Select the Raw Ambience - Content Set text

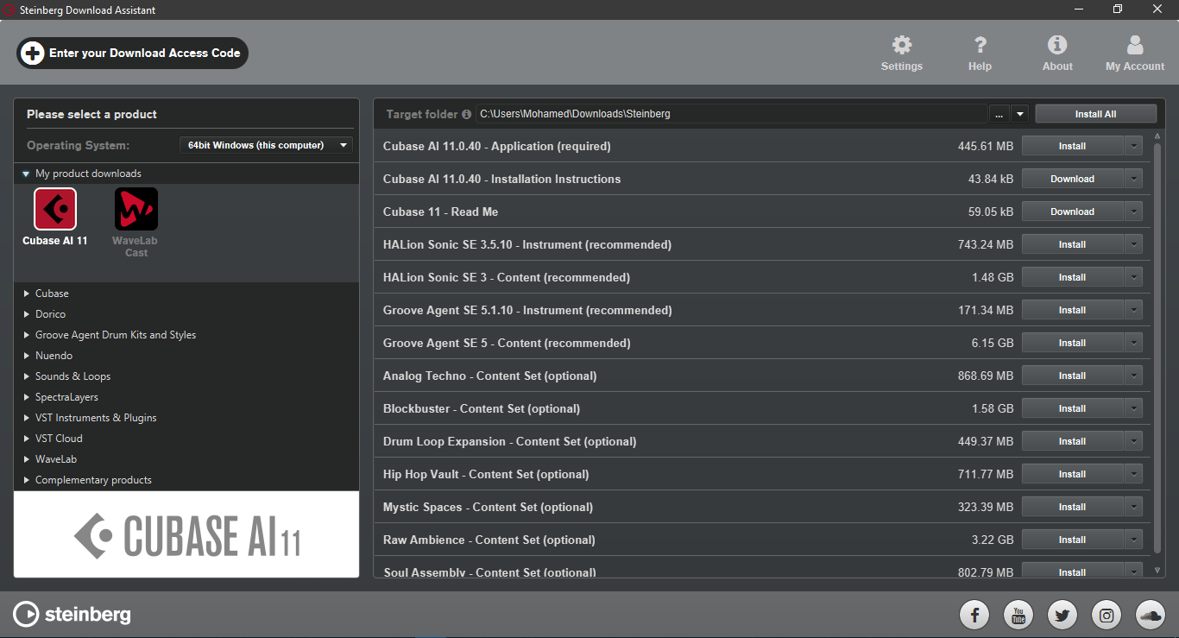[489, 540]
